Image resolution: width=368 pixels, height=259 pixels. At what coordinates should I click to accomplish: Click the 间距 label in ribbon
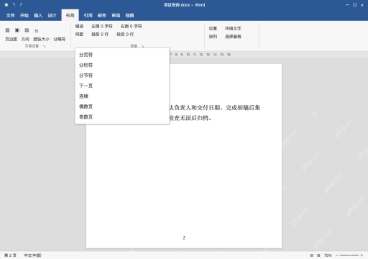(x=79, y=35)
